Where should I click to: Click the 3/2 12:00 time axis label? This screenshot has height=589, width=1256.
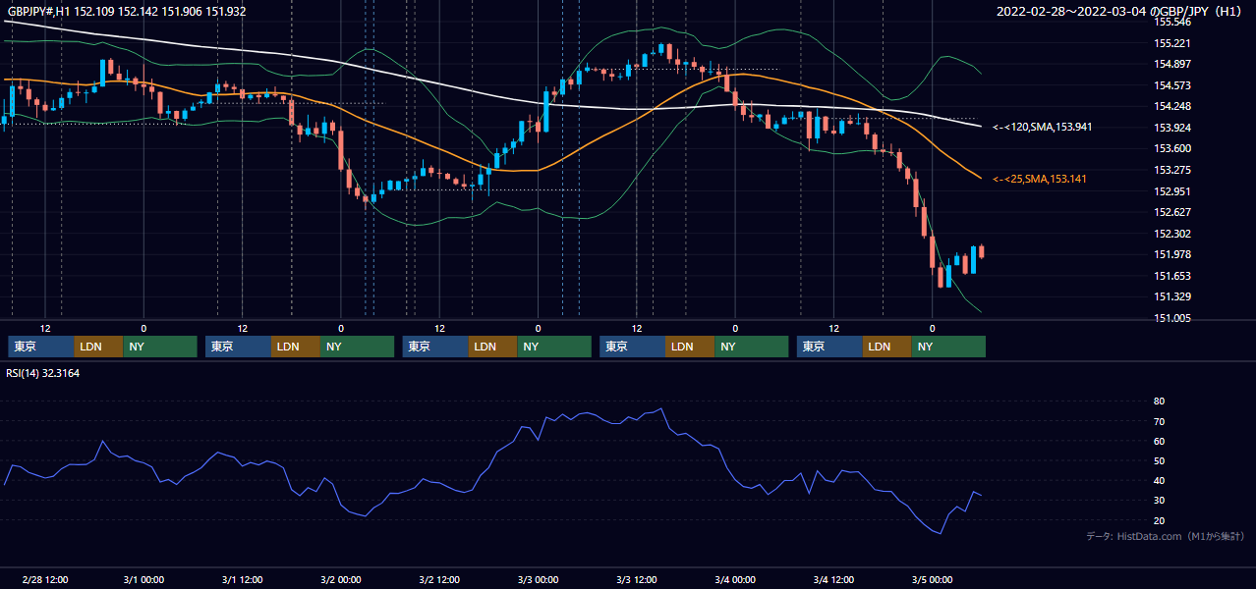(x=439, y=579)
